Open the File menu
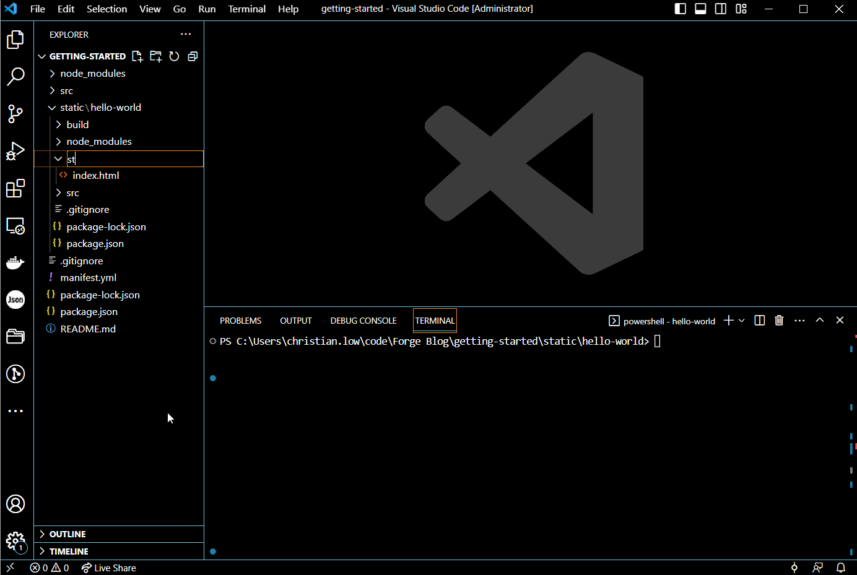The image size is (857, 575). pyautogui.click(x=38, y=9)
